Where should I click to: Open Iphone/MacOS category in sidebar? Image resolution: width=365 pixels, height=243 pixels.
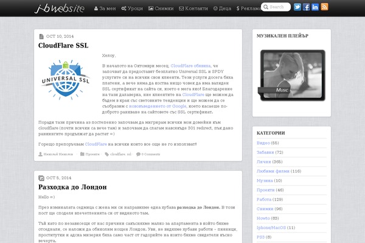pyautogui.click(x=271, y=228)
